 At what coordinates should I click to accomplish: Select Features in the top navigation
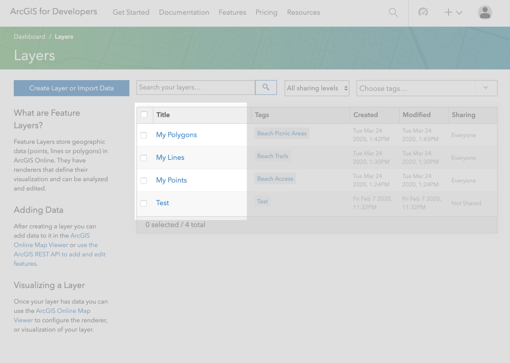(232, 12)
